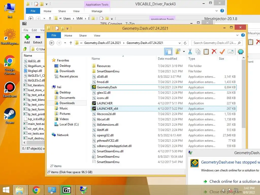Open Videos folder in navigation pane
Image resolution: width=260 pixels, height=195 pixels.
pyautogui.click(x=64, y=119)
